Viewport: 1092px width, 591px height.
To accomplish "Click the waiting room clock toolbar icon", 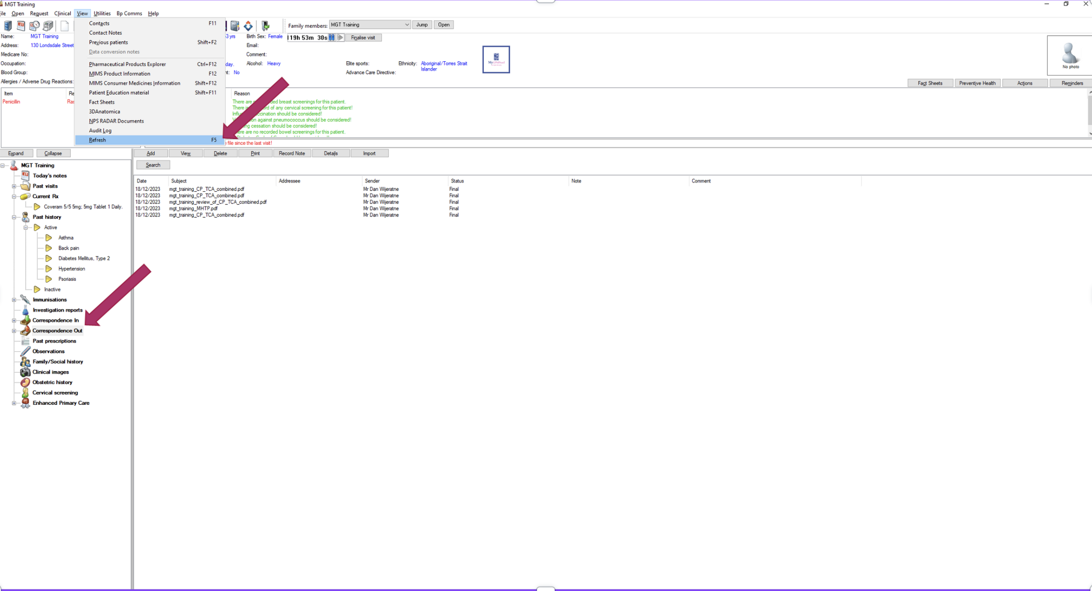I will point(34,26).
